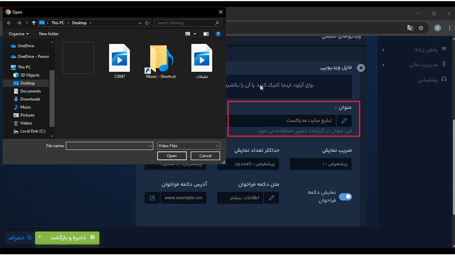Click the pencil icon beside the title field
The width and height of the screenshot is (455, 255).
(x=344, y=121)
